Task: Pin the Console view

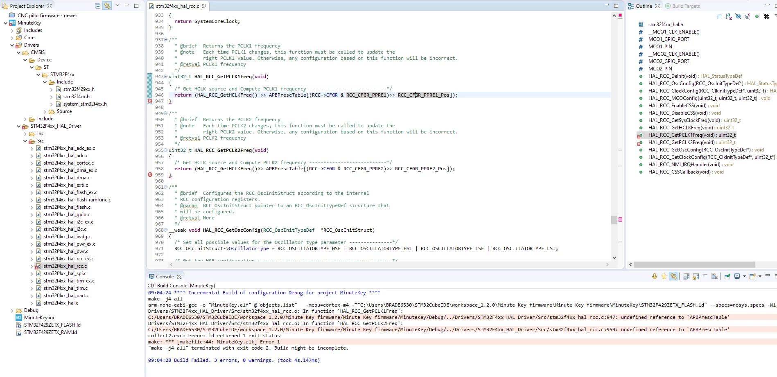Action: pos(727,276)
